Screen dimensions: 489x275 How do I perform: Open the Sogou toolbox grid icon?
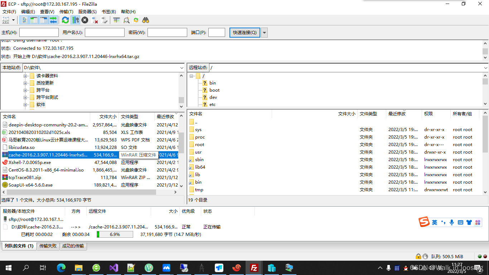pos(478,222)
